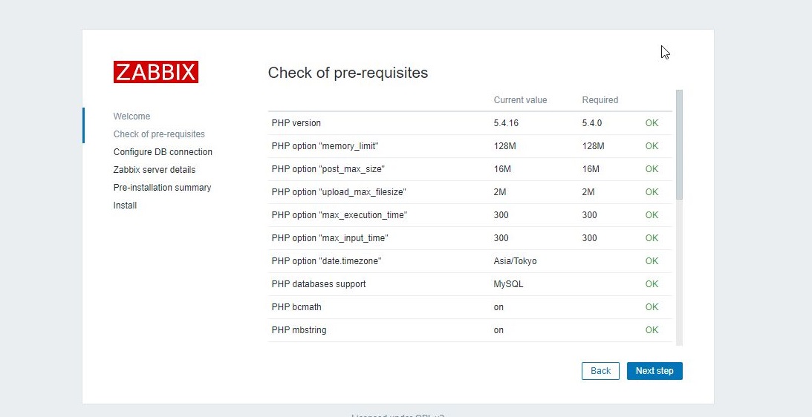The width and height of the screenshot is (812, 417).
Task: Click the Current value column header
Action: (520, 100)
